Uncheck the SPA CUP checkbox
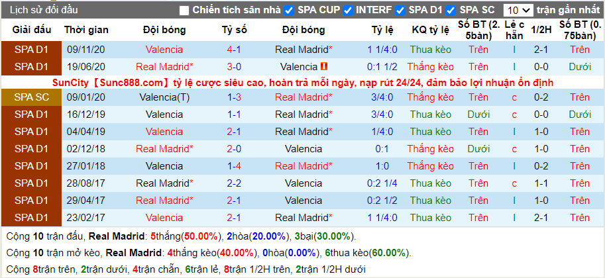 coord(289,11)
